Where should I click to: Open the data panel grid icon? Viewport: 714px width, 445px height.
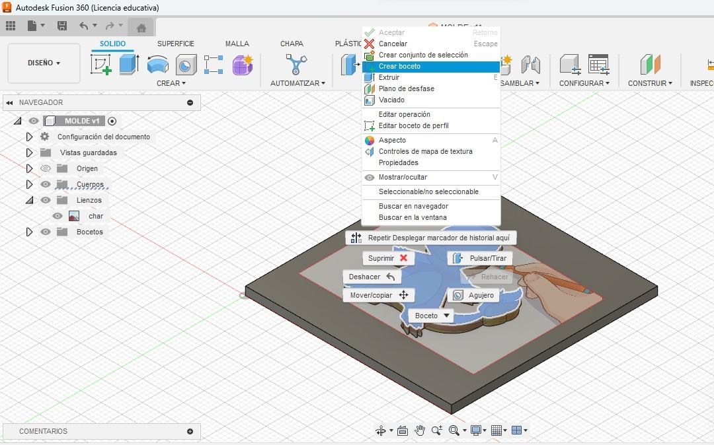tap(11, 26)
